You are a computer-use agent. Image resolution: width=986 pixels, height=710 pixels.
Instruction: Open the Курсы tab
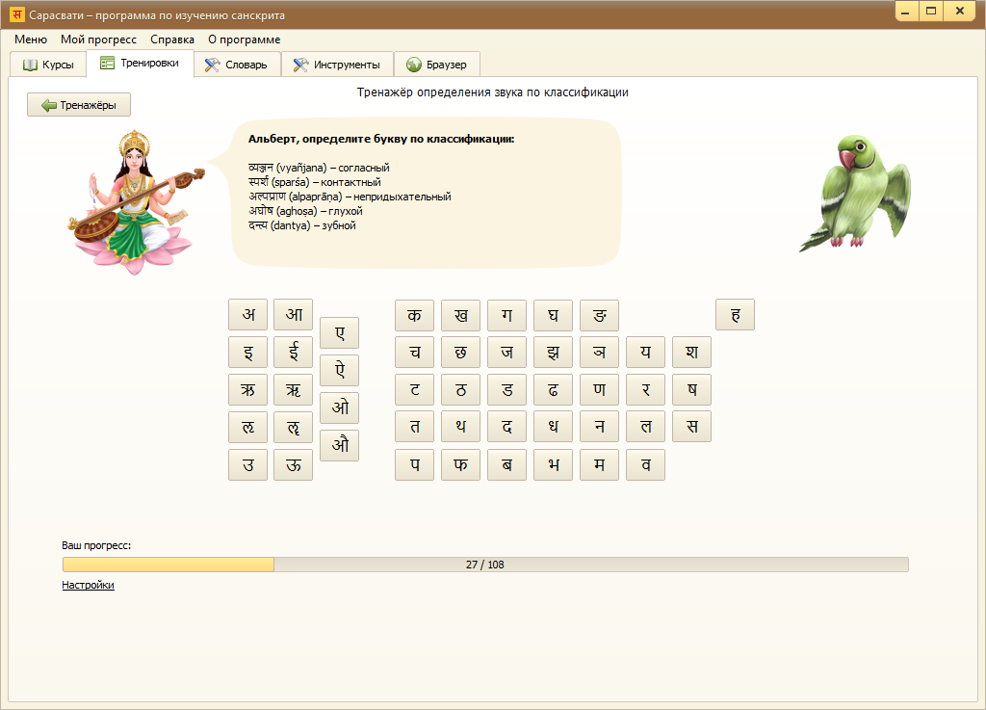(x=48, y=65)
